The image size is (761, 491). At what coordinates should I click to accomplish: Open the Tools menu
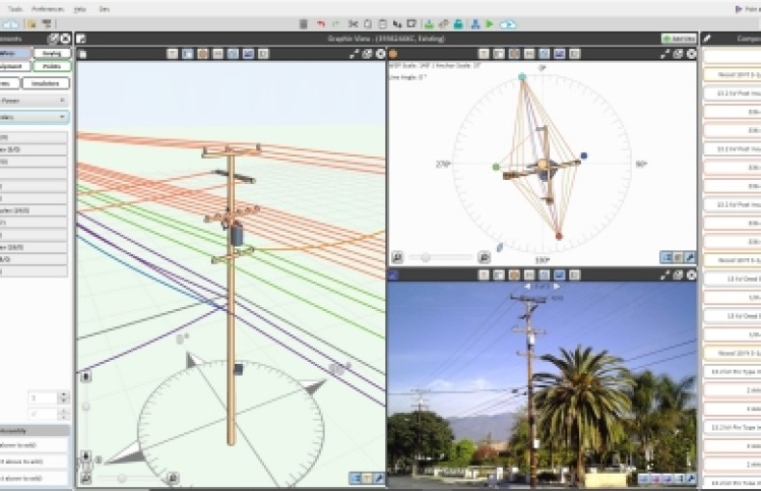(14, 8)
